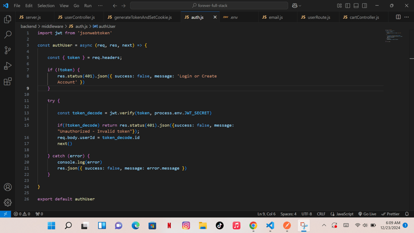The width and height of the screenshot is (414, 233).
Task: Toggle the secondary side bar layout button
Action: (364, 6)
